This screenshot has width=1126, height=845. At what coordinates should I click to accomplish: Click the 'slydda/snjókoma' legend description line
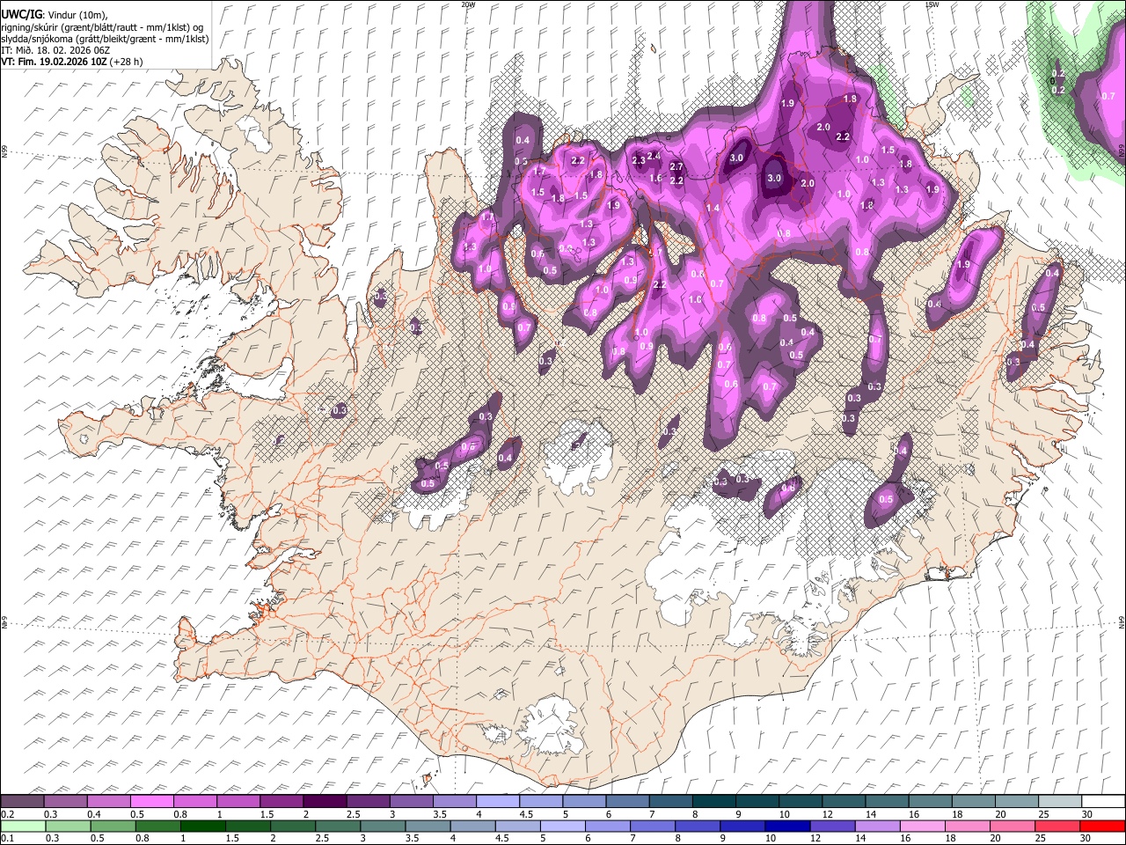pyautogui.click(x=105, y=39)
